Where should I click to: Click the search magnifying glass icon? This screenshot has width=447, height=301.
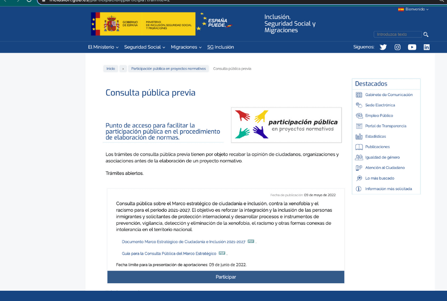click(x=426, y=35)
